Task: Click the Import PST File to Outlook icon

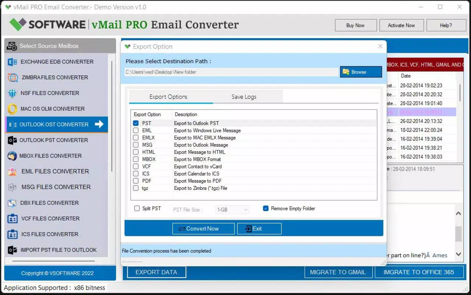Action: pos(13,250)
